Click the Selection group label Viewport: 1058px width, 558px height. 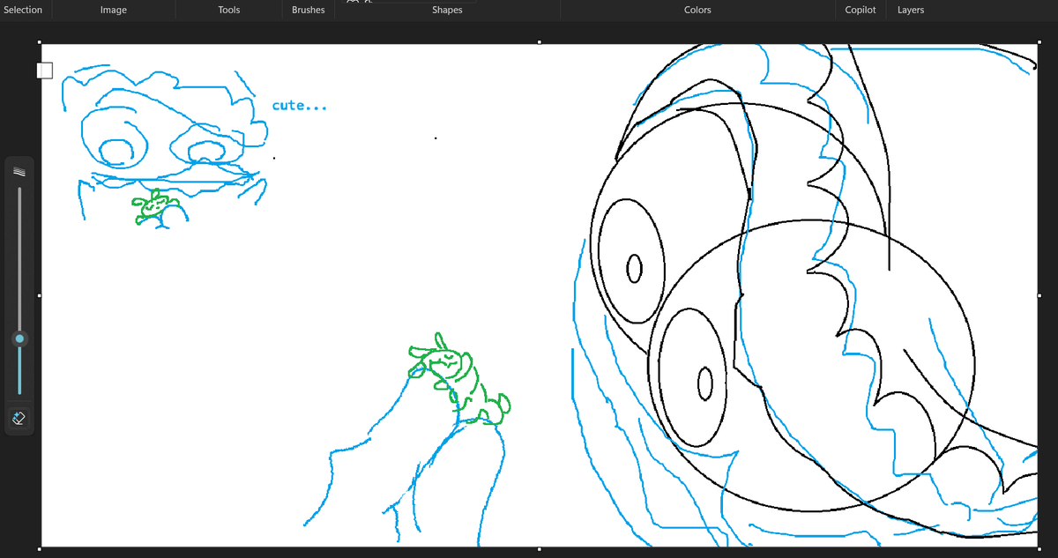click(21, 10)
